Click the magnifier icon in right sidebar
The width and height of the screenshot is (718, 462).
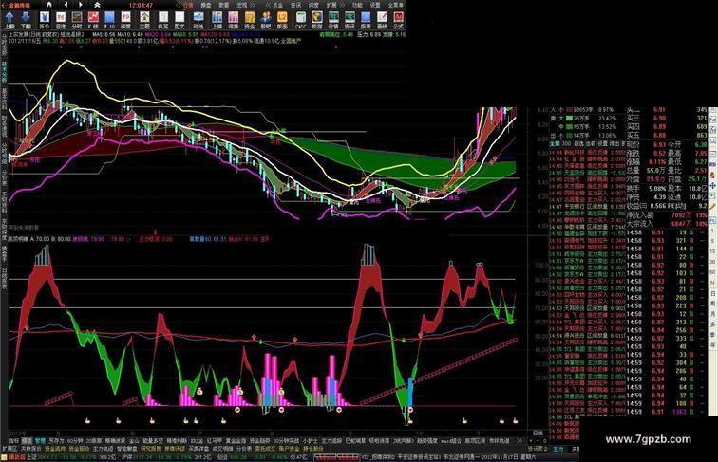(712, 140)
